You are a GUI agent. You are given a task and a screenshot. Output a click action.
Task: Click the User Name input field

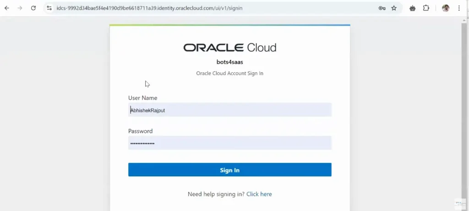click(x=229, y=110)
